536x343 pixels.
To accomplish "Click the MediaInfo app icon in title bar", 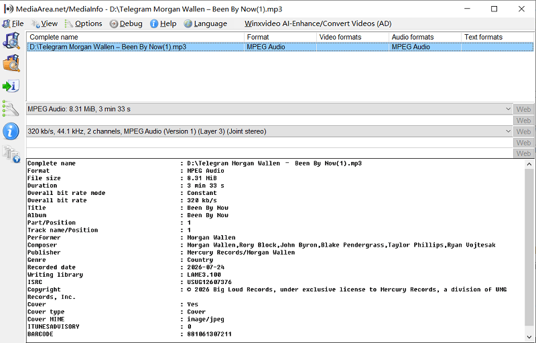I will [x=9, y=9].
